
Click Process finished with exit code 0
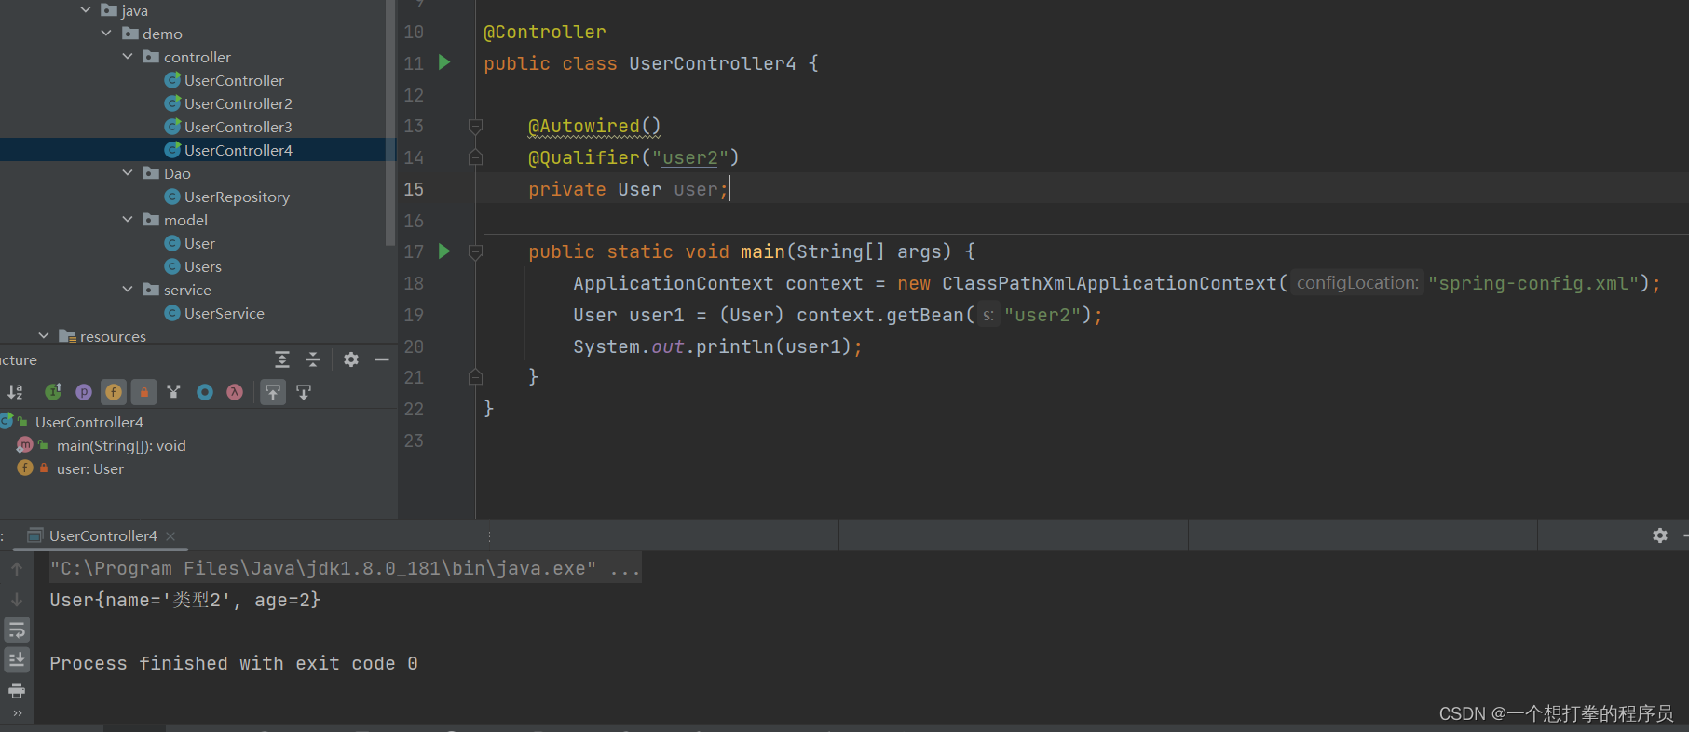tap(234, 663)
